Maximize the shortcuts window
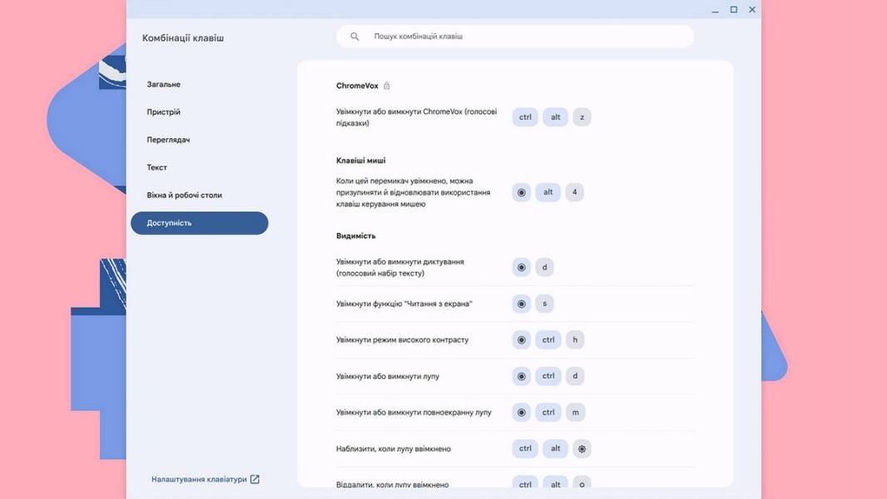The image size is (887, 499). pos(734,10)
